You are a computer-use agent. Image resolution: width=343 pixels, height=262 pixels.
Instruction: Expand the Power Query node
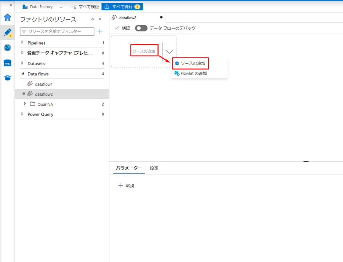pyautogui.click(x=22, y=114)
